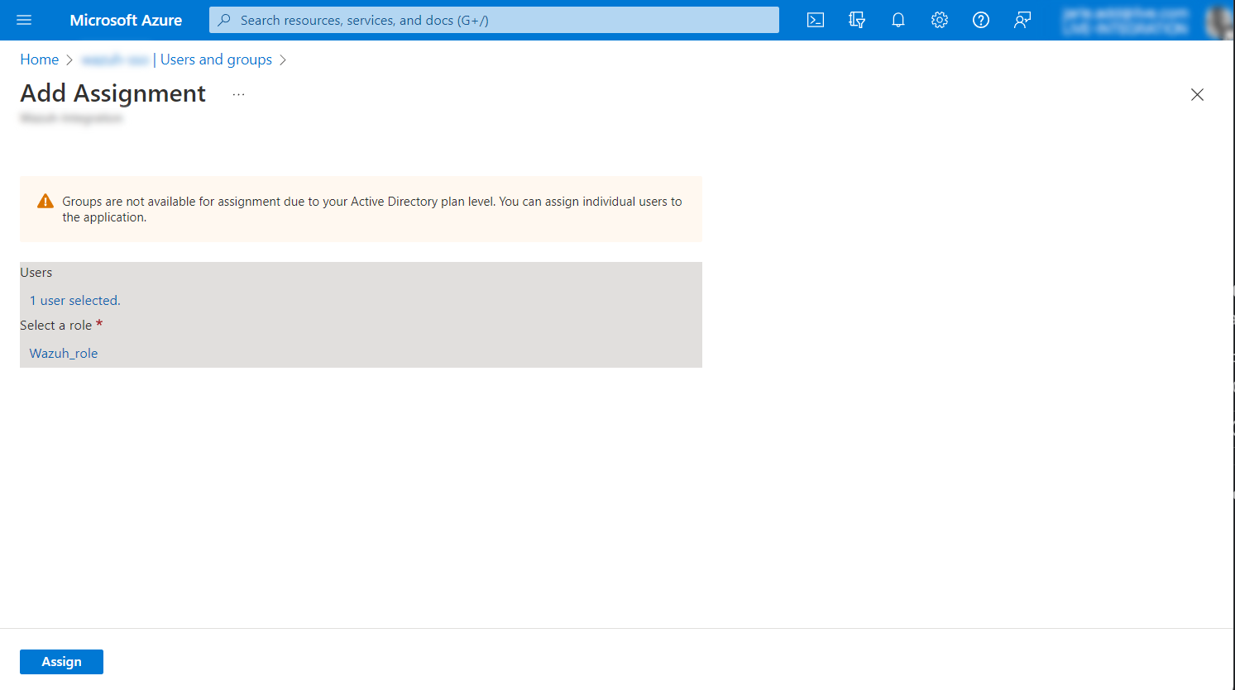
Task: Open the Azure portal hamburger menu
Action: point(24,20)
